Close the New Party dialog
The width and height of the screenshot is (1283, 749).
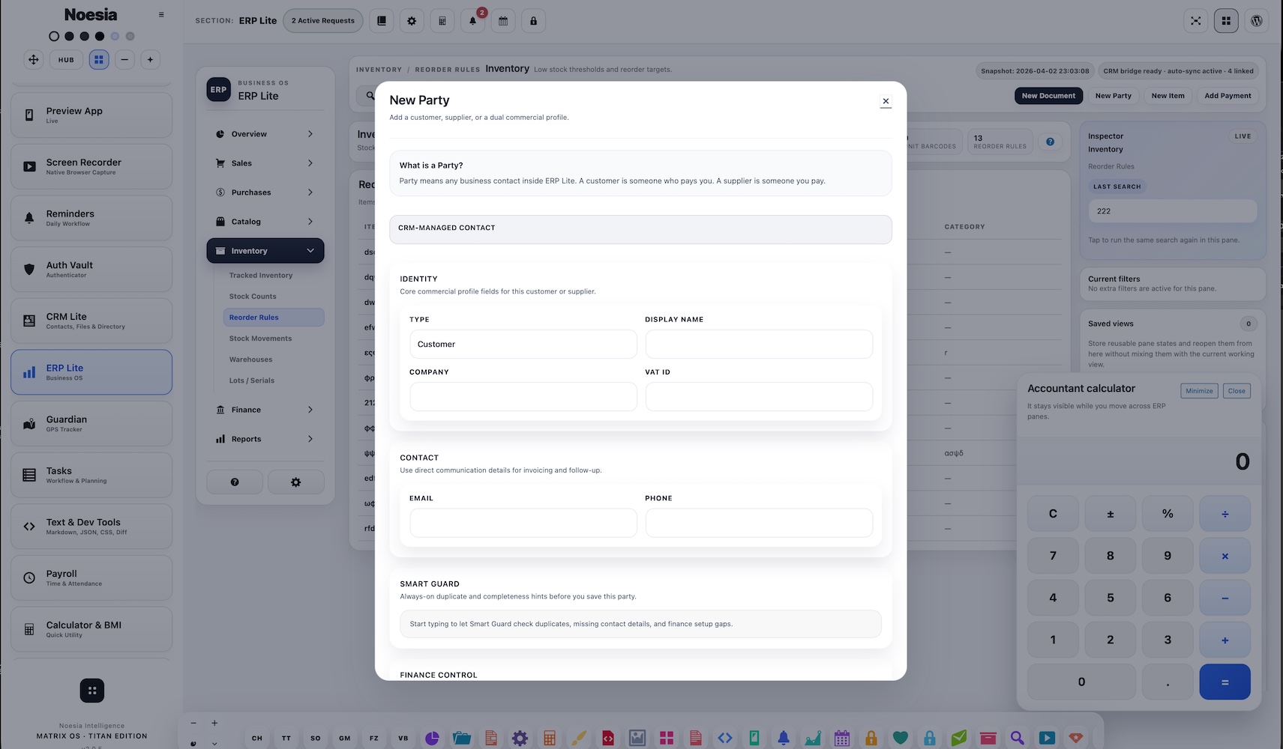tap(886, 101)
